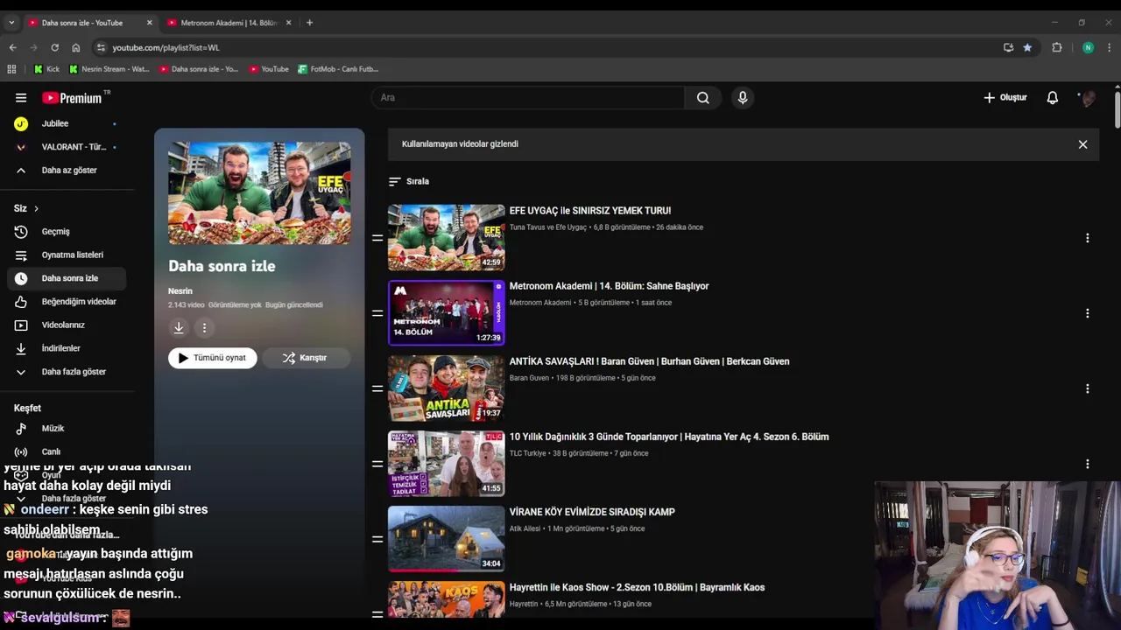Image resolution: width=1121 pixels, height=630 pixels.
Task: Close the Daha sonra izle browser tab
Action: point(149,23)
